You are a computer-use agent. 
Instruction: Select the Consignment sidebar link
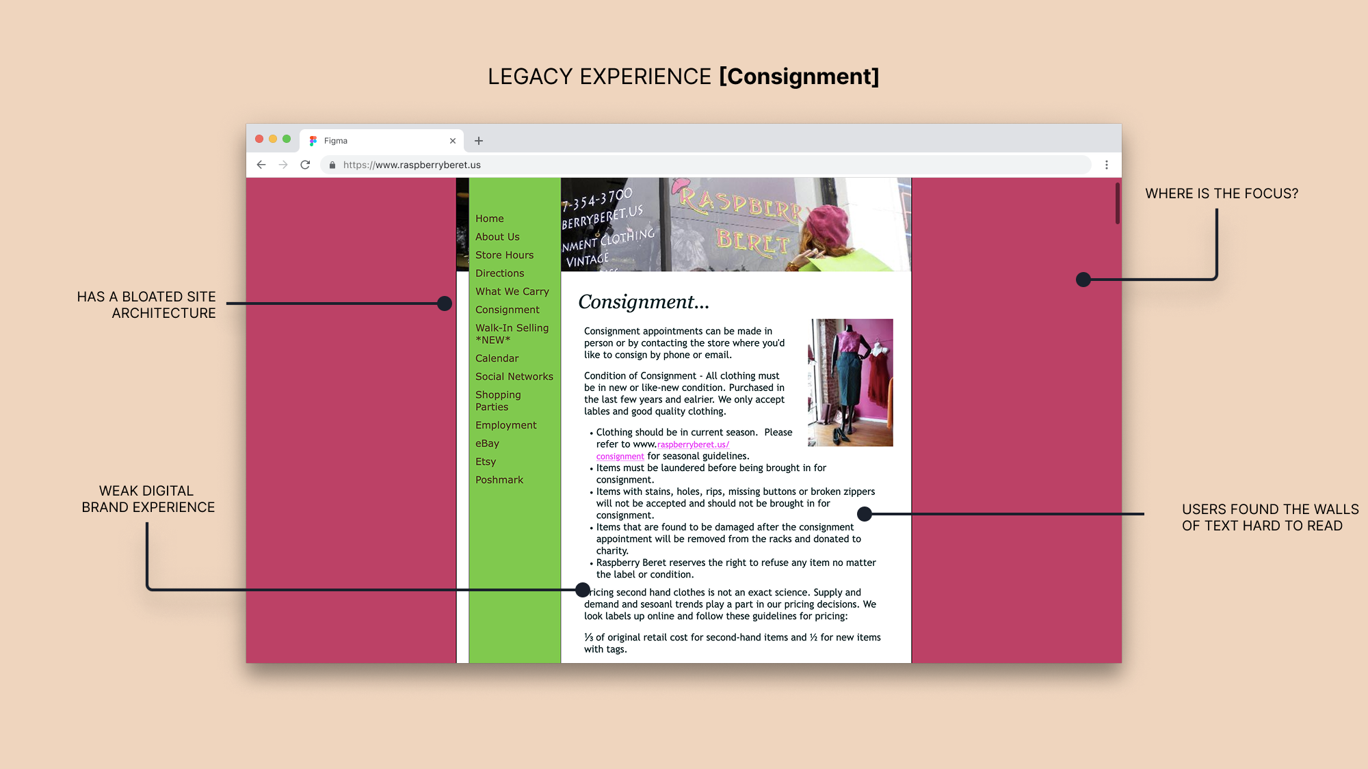pyautogui.click(x=507, y=310)
